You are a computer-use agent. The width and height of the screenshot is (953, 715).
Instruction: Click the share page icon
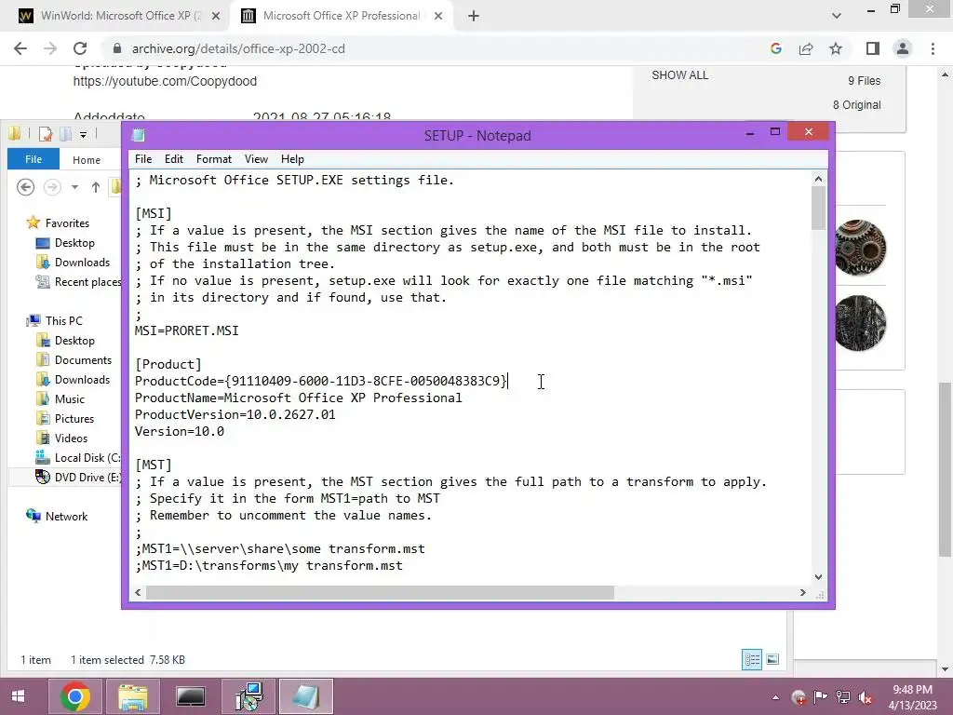pyautogui.click(x=806, y=48)
